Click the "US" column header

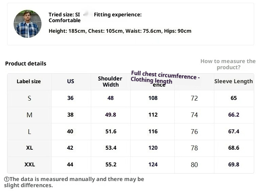point(70,81)
